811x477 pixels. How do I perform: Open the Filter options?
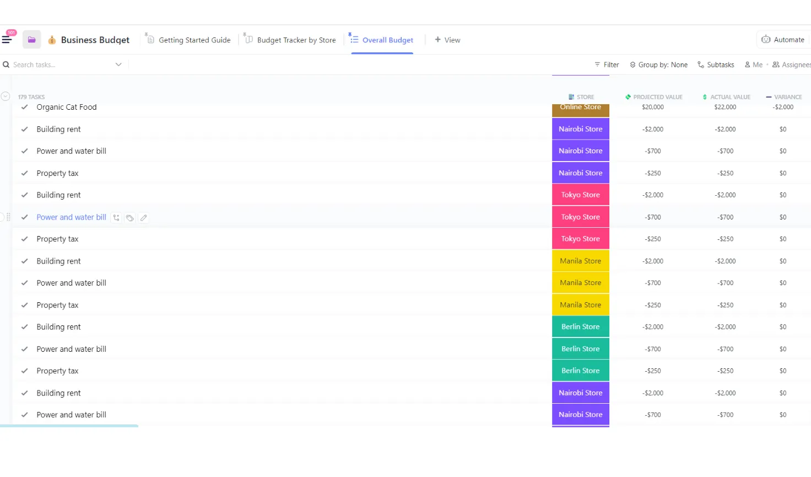pos(607,65)
